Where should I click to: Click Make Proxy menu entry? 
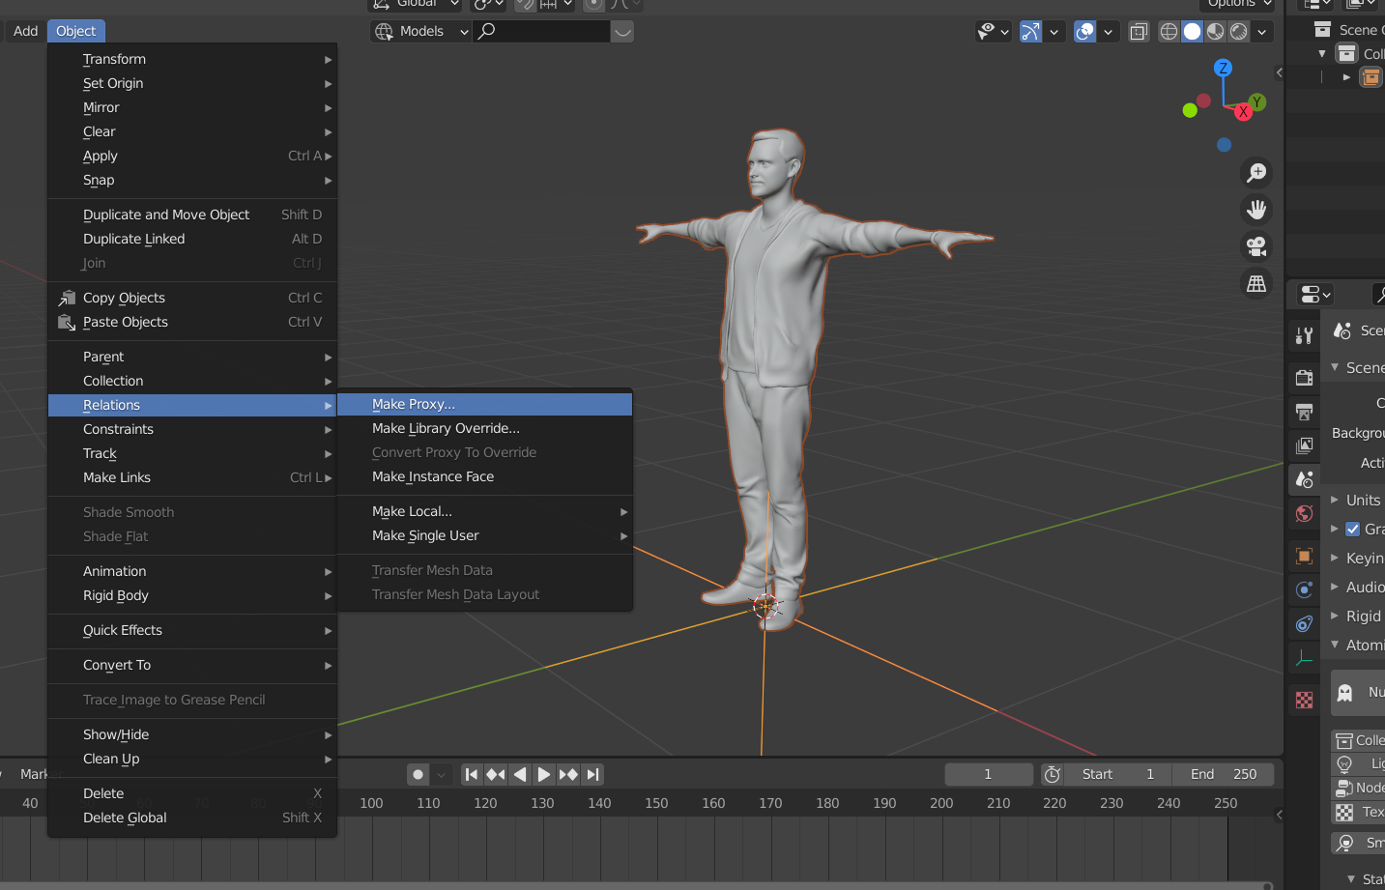(485, 404)
